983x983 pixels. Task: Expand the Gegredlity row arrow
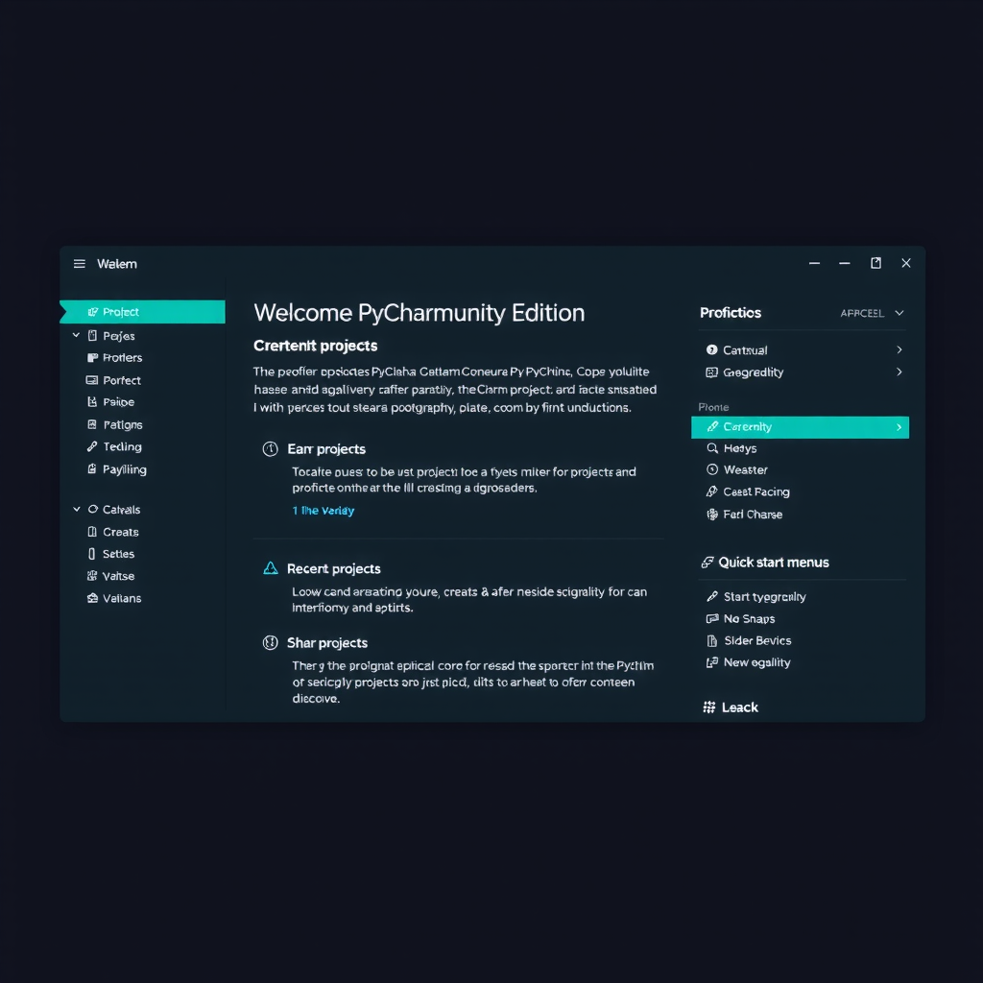[899, 372]
